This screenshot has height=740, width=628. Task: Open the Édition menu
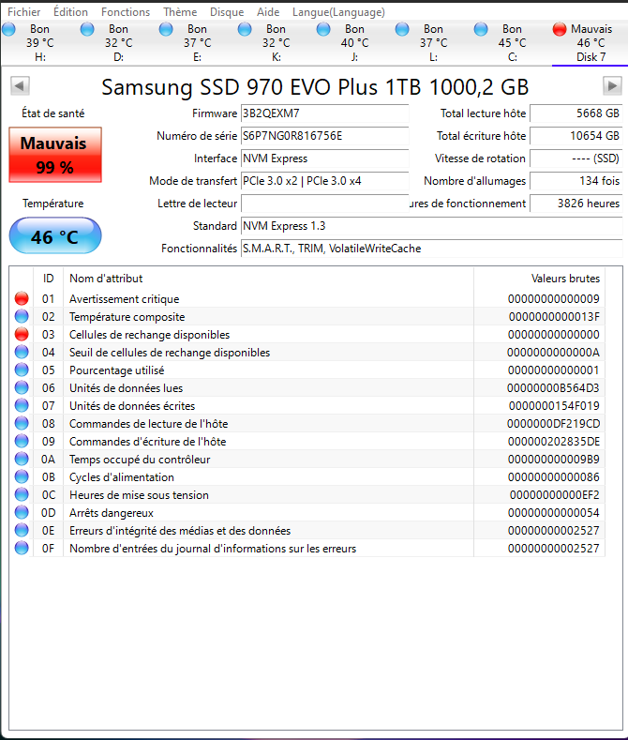(70, 12)
